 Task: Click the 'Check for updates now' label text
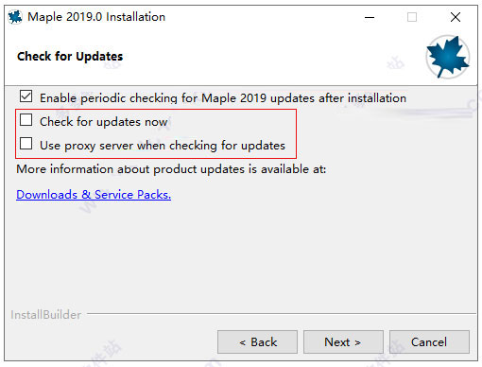point(104,122)
